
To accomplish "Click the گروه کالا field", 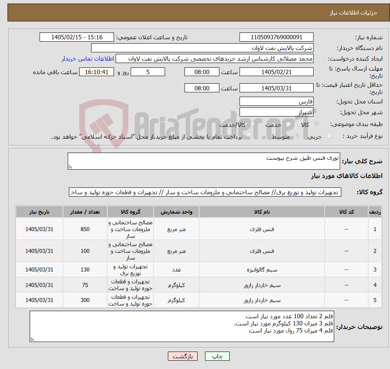I will point(205,192).
